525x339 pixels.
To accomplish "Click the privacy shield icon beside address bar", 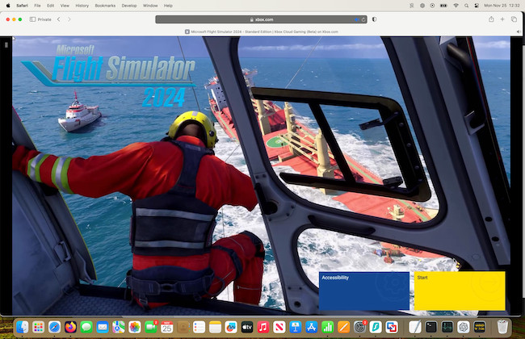I will coord(374,19).
